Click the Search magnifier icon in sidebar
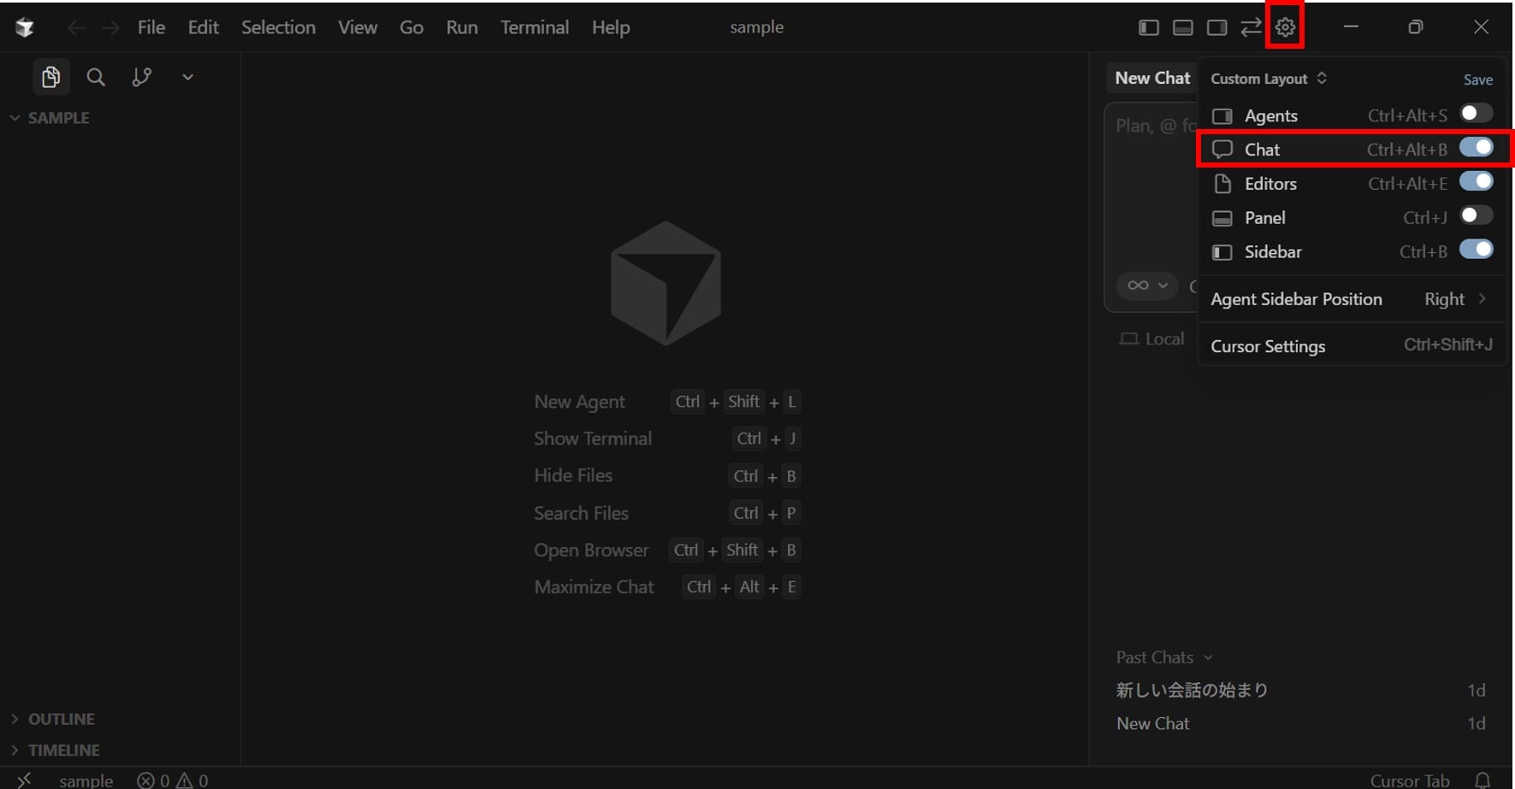The image size is (1515, 789). (x=96, y=78)
